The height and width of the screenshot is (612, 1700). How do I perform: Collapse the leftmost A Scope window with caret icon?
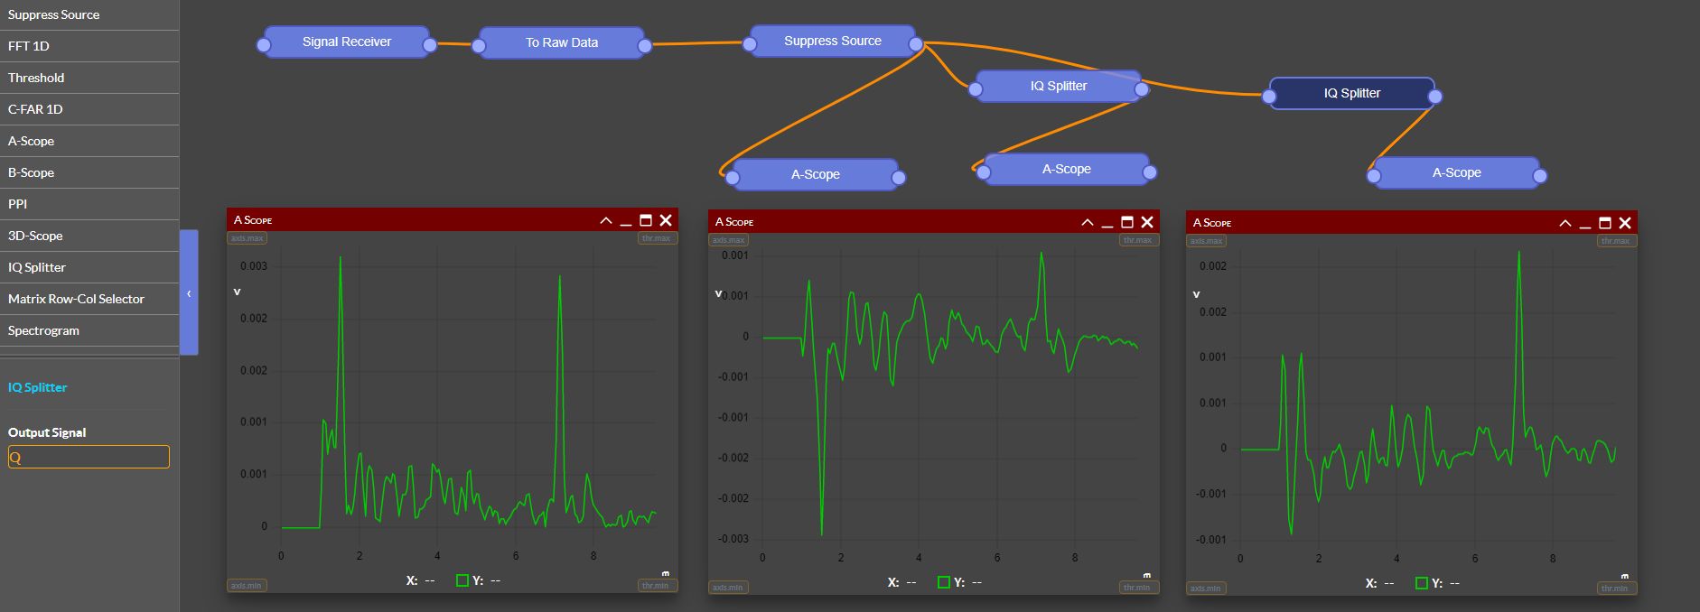(605, 220)
